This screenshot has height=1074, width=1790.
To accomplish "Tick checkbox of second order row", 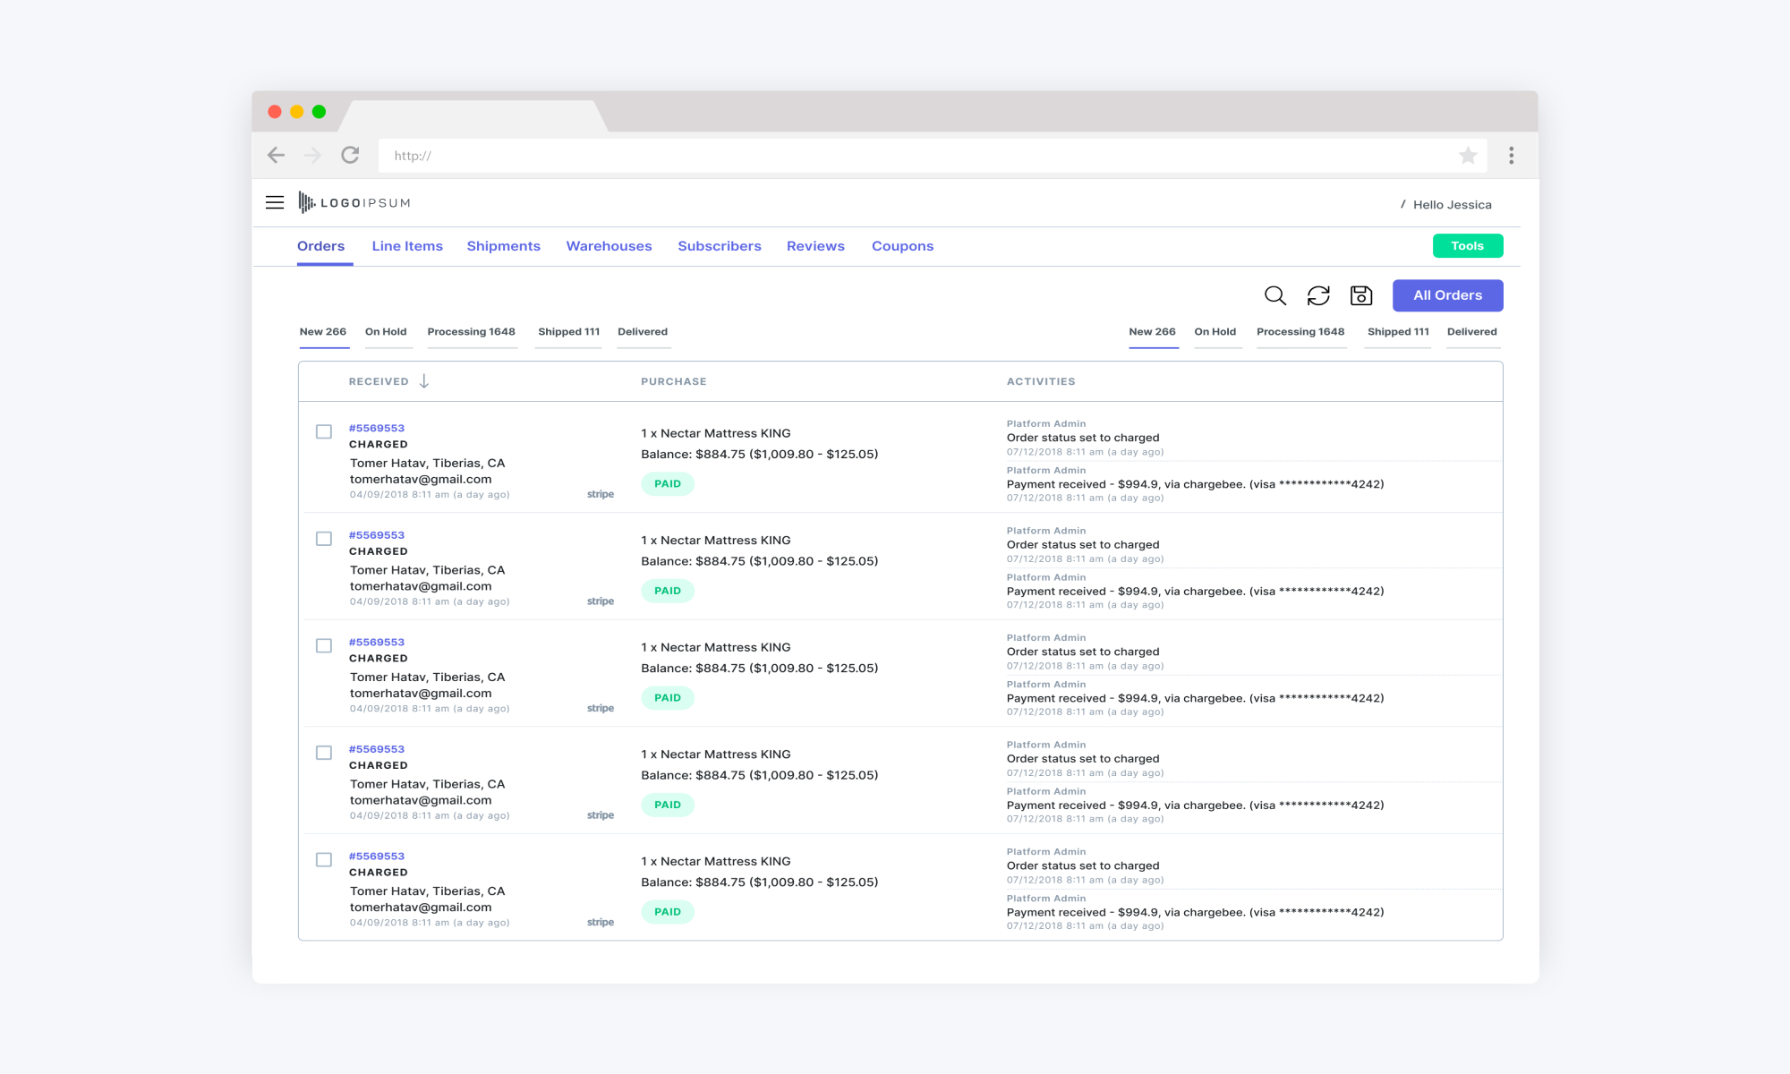I will pyautogui.click(x=324, y=539).
